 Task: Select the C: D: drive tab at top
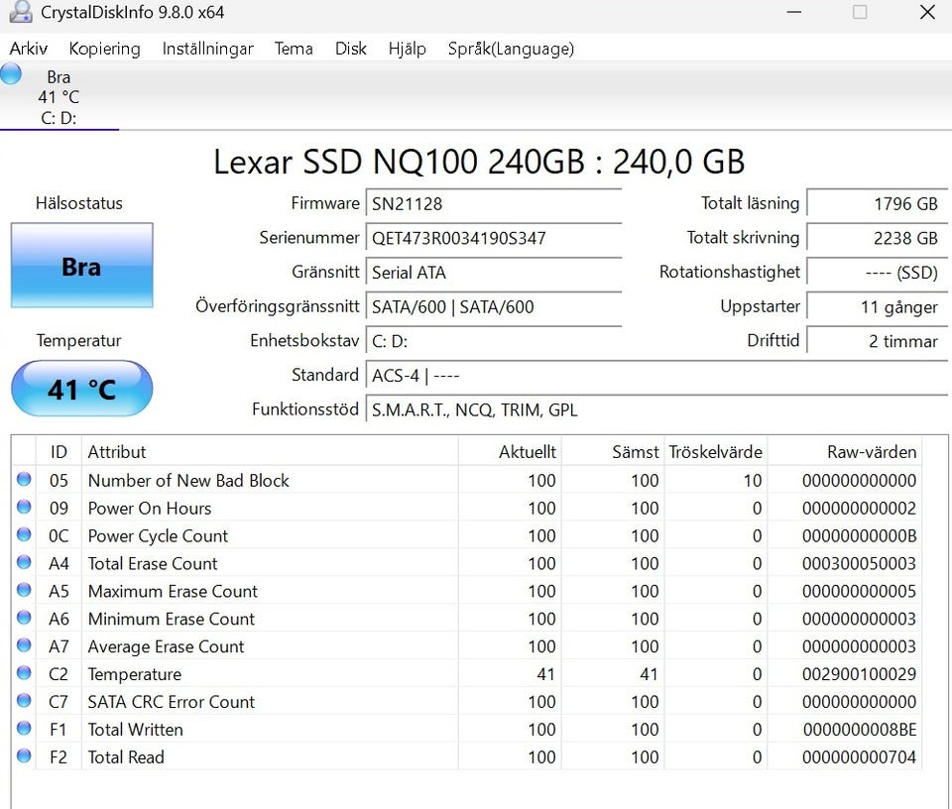59,97
